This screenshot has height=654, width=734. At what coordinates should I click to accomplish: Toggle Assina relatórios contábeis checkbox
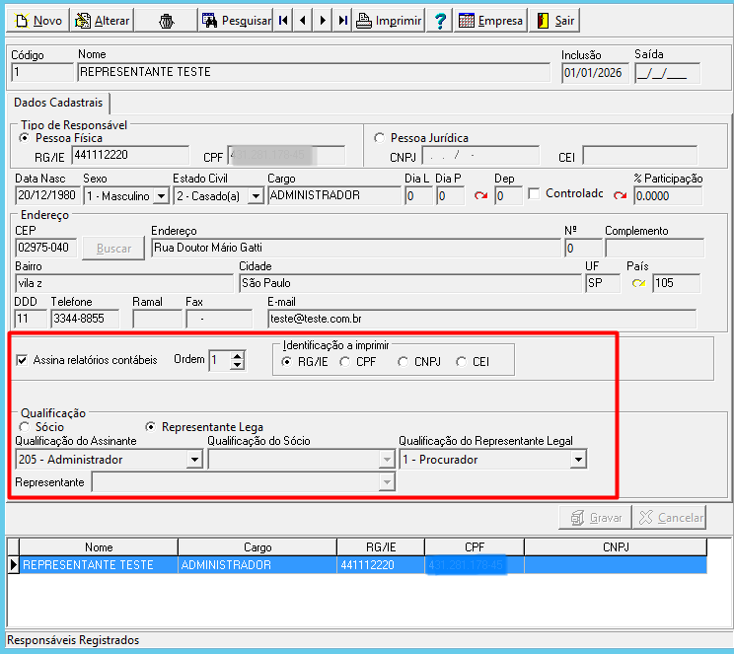click(22, 360)
